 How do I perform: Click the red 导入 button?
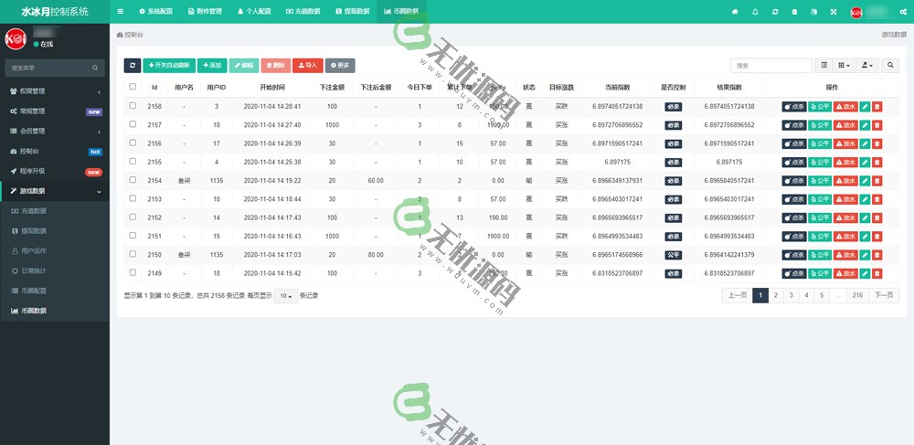tap(308, 66)
